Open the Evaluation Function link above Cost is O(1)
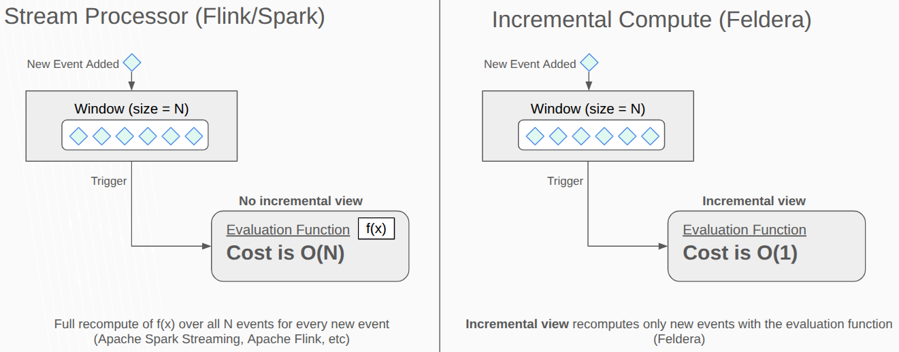Screen dimensions: 899x352 click(x=745, y=230)
